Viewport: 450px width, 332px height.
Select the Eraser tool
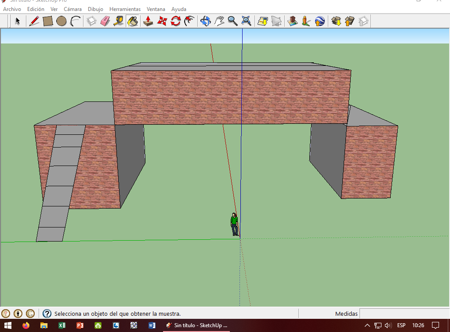pyautogui.click(x=105, y=21)
